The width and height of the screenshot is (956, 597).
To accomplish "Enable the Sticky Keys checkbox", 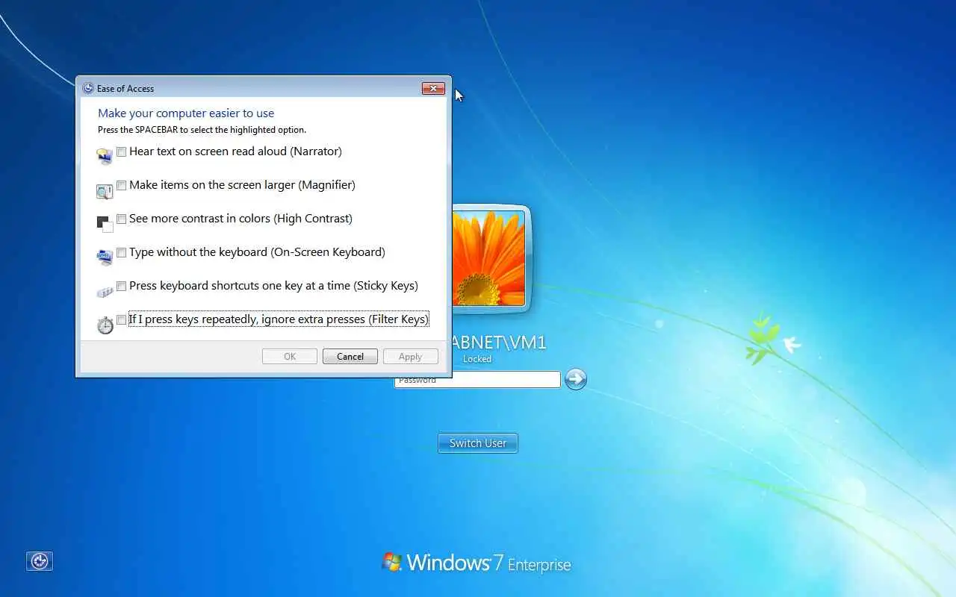I will (x=121, y=287).
